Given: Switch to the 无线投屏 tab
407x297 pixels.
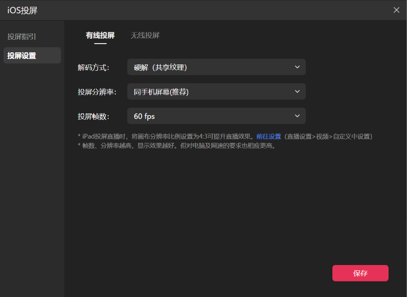Looking at the screenshot, I should click(145, 35).
